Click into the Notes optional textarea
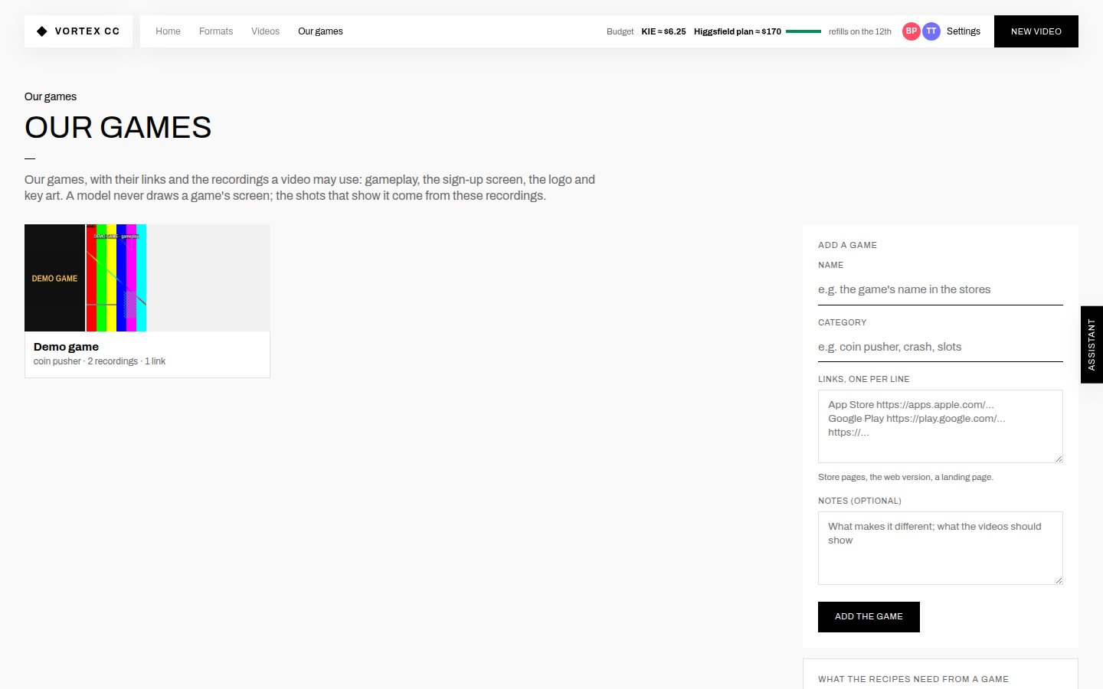The image size is (1103, 689). click(940, 548)
